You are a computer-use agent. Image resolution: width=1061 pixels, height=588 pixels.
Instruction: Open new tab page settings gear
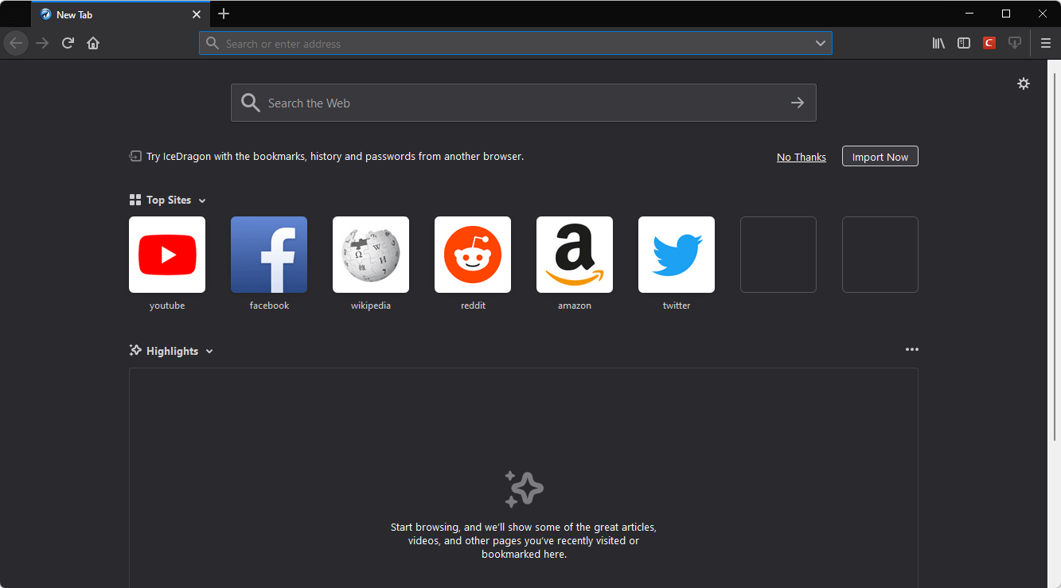point(1024,84)
